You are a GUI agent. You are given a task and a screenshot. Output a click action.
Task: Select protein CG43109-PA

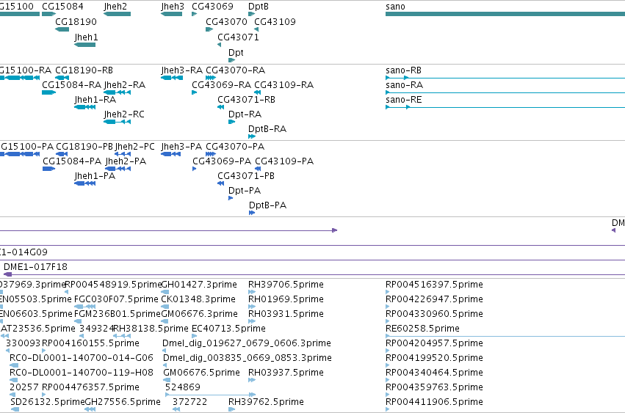click(284, 161)
